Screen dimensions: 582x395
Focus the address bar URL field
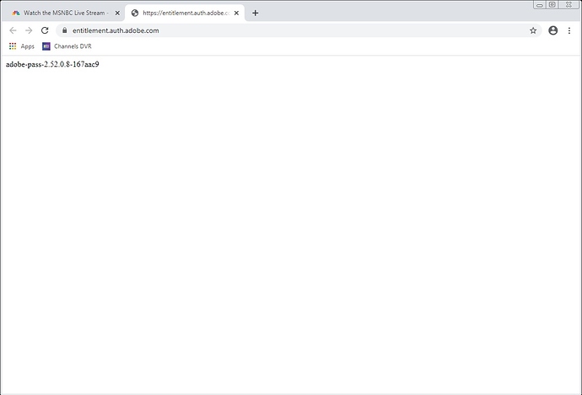pos(253,30)
